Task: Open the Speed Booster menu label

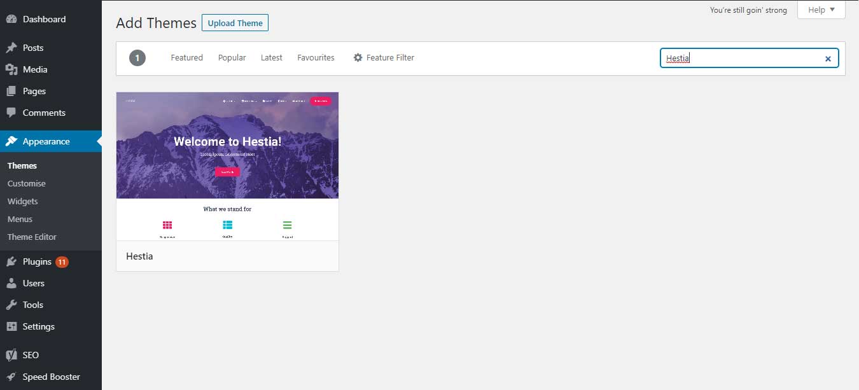Action: 52,377
